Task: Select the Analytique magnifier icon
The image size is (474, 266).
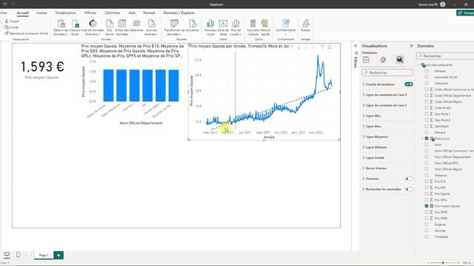Action: point(400,60)
